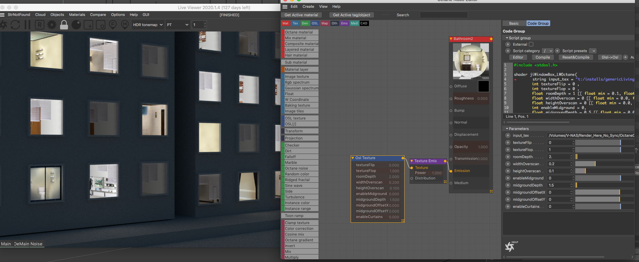This screenshot has width=639, height=262.
Task: Click the input_tex file path field
Action: 591,135
